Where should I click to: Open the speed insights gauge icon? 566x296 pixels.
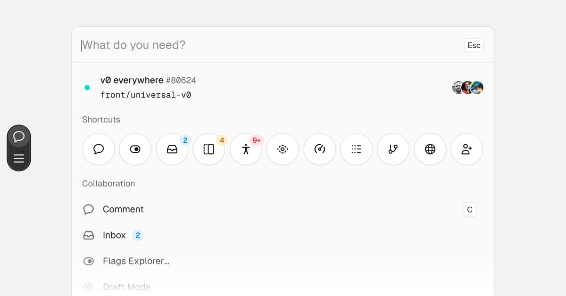[320, 149]
